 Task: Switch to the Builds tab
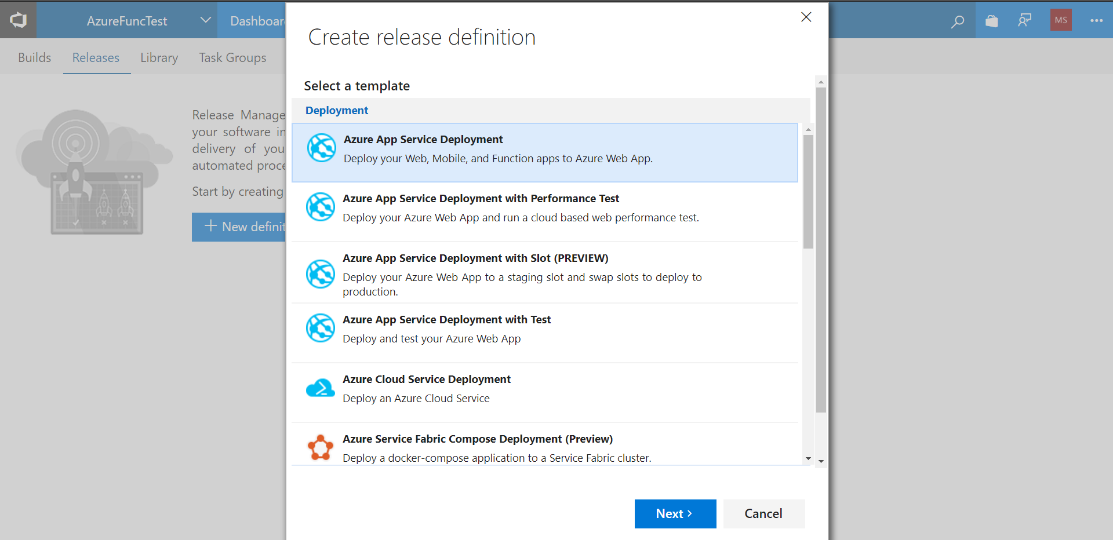pyautogui.click(x=34, y=57)
